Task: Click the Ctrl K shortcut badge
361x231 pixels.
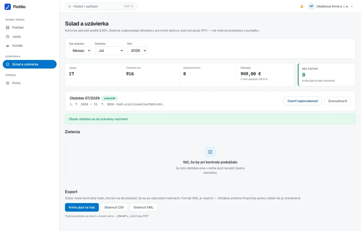Action: (129, 6)
